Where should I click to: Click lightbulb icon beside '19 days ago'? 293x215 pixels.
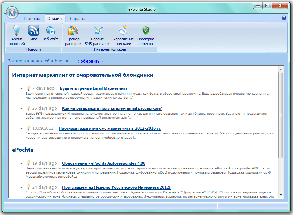coord(28,163)
